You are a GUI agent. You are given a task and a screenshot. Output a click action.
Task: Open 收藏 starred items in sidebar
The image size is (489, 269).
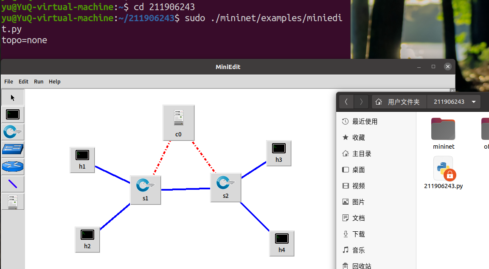[376, 138]
